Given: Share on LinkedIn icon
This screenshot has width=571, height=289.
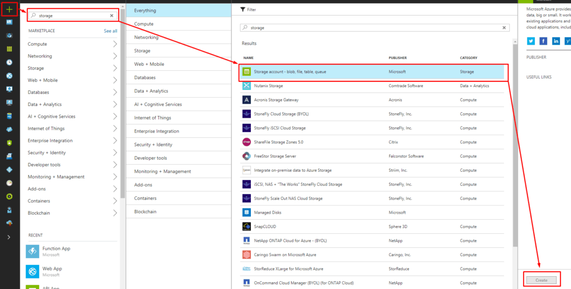Looking at the screenshot, I should 556,41.
